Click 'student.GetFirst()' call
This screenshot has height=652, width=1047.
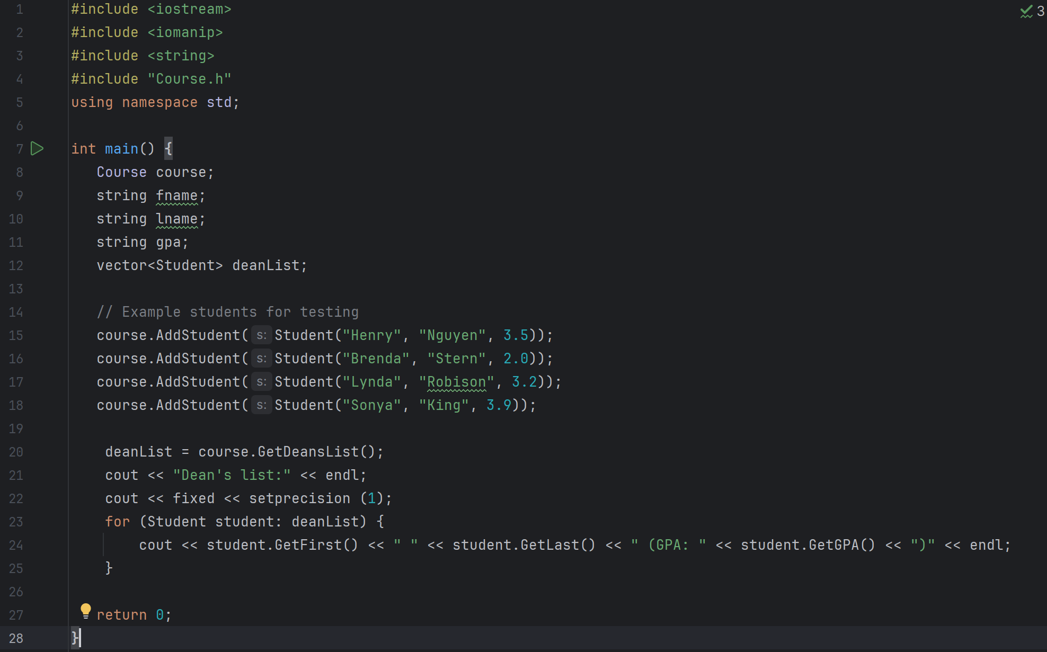pyautogui.click(x=283, y=545)
